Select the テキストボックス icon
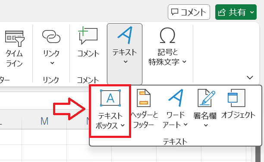This screenshot has width=264, height=162. pos(110,98)
